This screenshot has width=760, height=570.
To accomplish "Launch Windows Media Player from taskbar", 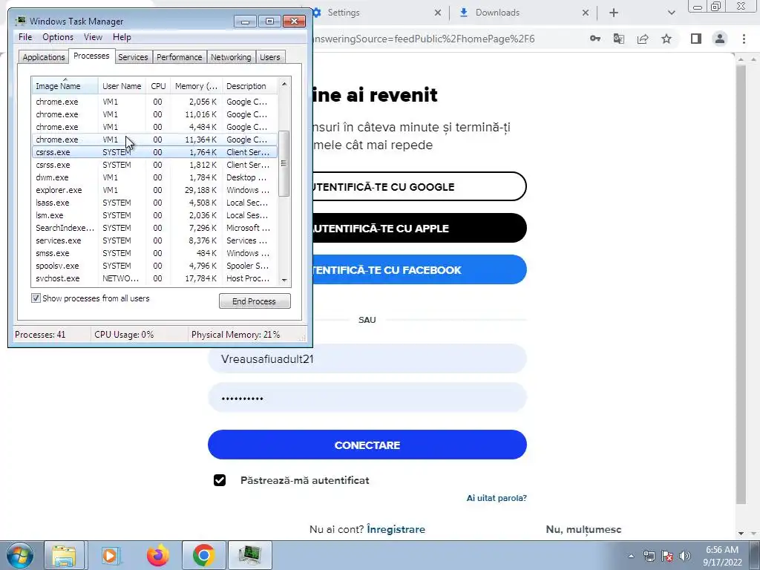I will 111,555.
